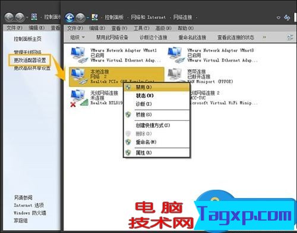Choose 状态(U) from context menu
This screenshot has height=233, width=297.
click(x=156, y=95)
